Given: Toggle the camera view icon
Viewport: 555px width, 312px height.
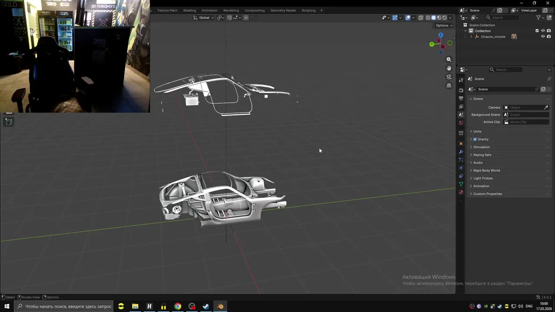Looking at the screenshot, I should (449, 77).
